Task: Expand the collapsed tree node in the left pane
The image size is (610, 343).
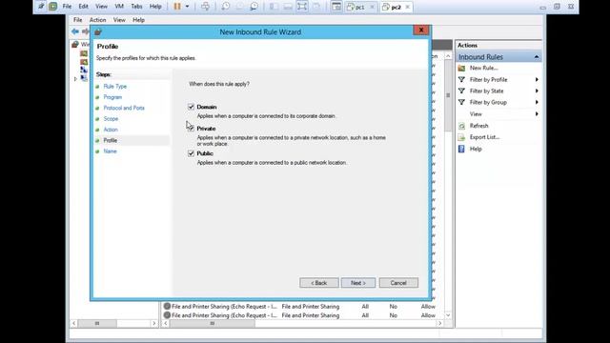Action: coord(75,79)
